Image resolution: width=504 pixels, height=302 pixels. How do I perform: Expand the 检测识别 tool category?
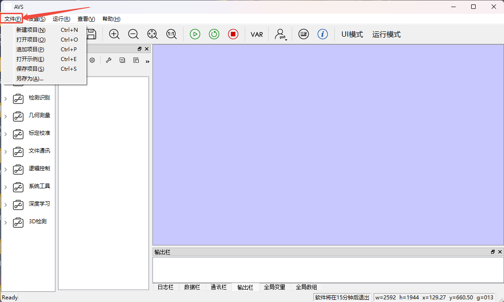(6, 99)
